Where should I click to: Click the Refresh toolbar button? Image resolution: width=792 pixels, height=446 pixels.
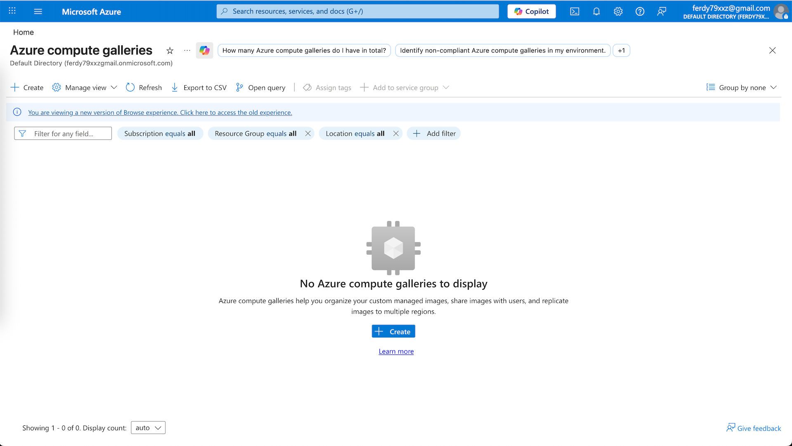(144, 87)
